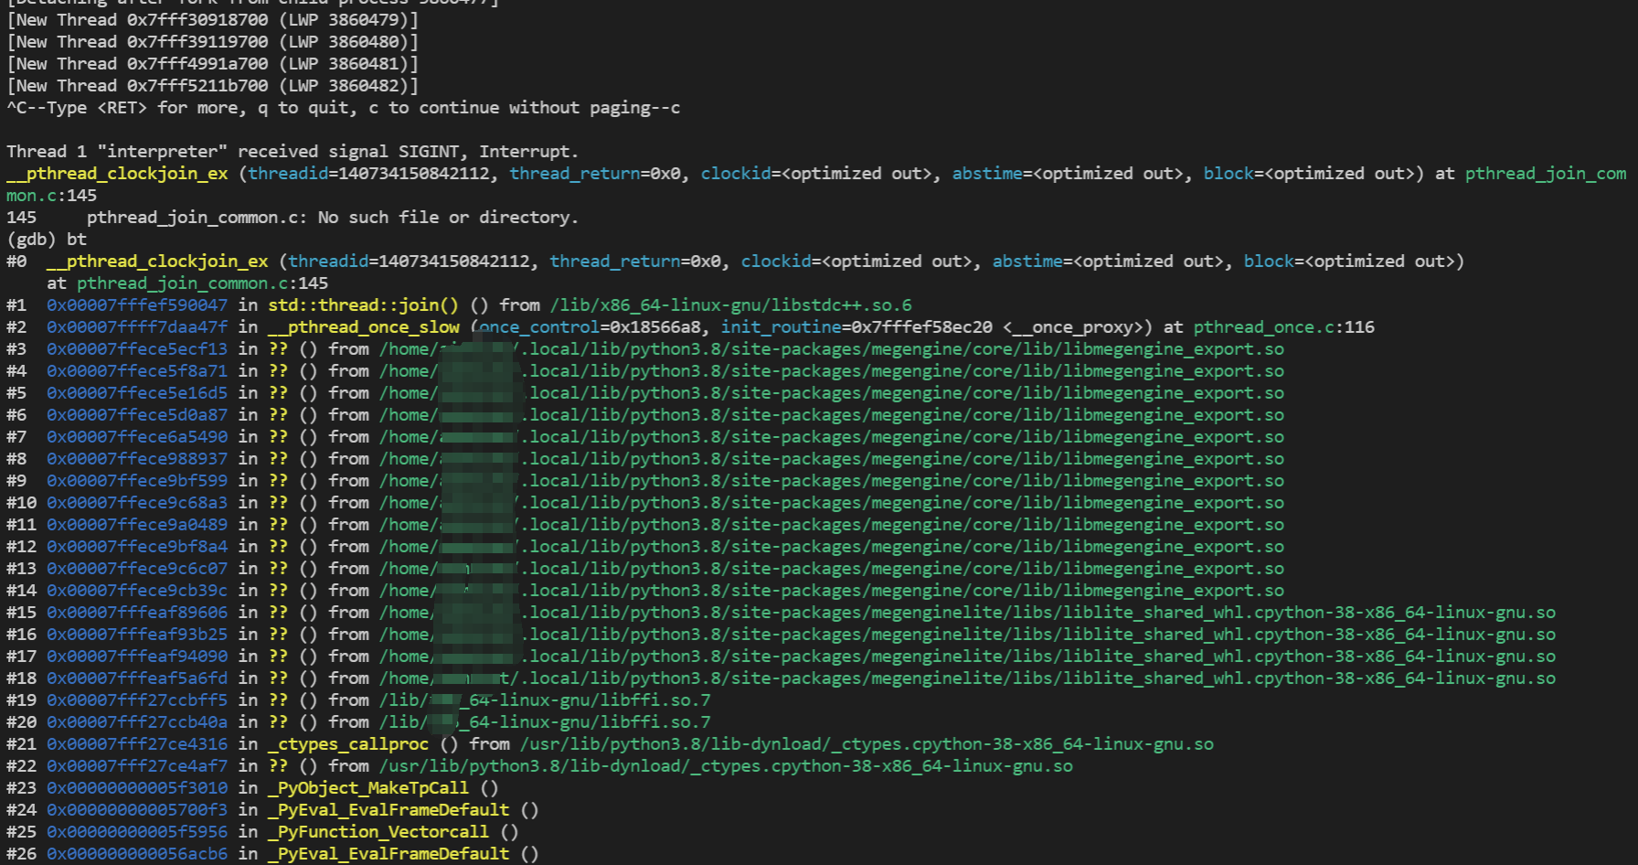The height and width of the screenshot is (865, 1638).
Task: Click address 0x00007ffece5ecf13 in frame #3
Action: [x=135, y=348]
